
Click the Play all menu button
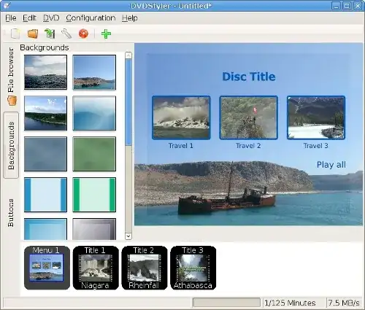(331, 165)
